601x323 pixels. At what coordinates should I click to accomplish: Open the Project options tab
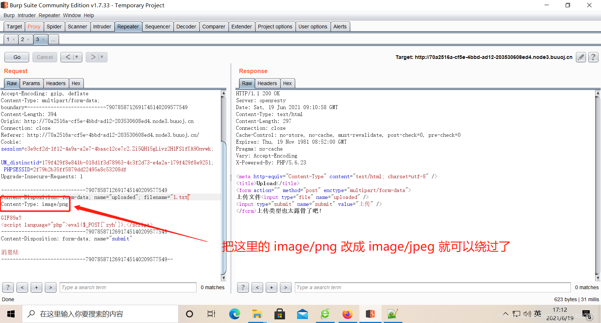click(275, 27)
